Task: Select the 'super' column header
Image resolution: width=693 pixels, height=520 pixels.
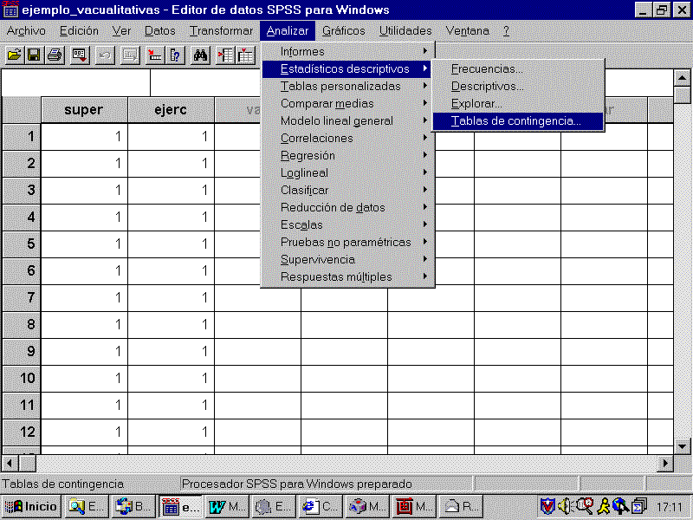Action: tap(84, 110)
